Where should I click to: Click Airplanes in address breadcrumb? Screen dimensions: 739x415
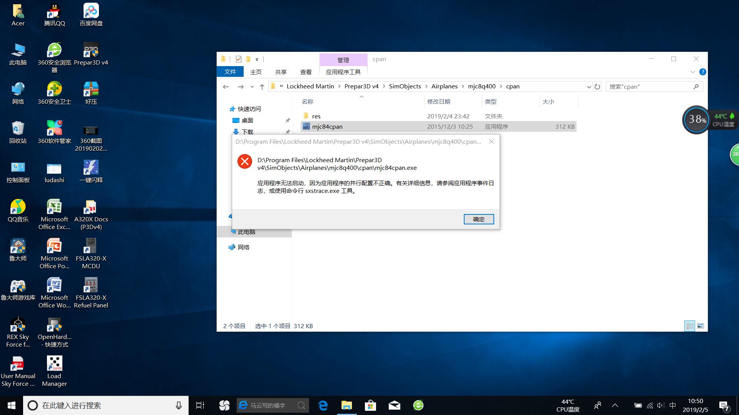pyautogui.click(x=444, y=86)
